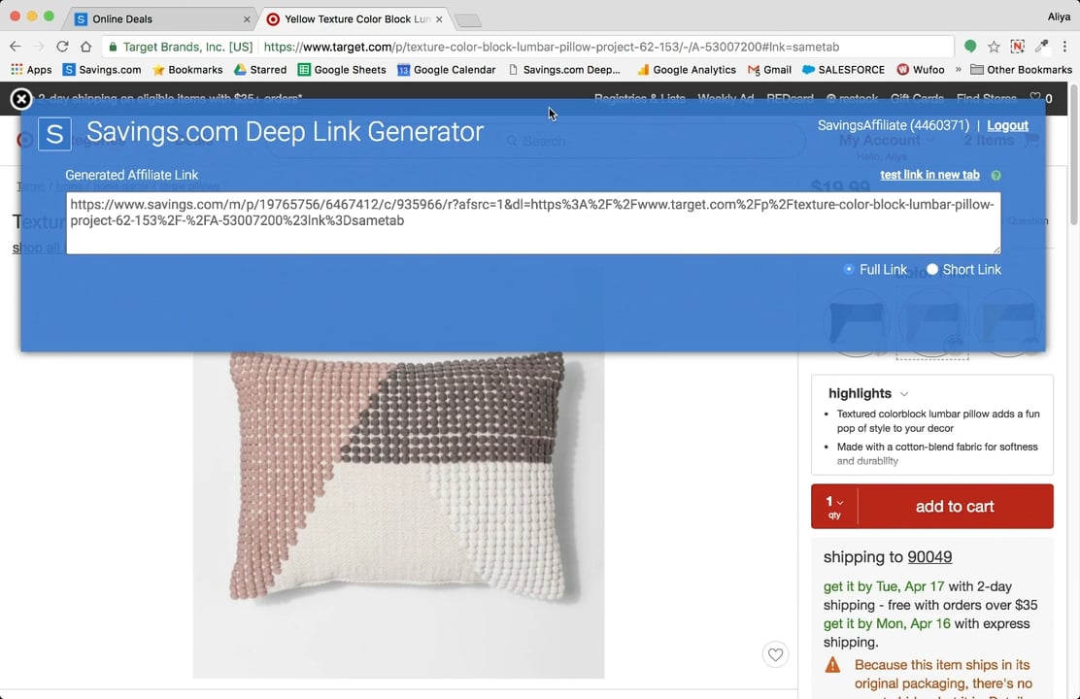
Task: Collapse the highlights section chevron
Action: pos(904,394)
